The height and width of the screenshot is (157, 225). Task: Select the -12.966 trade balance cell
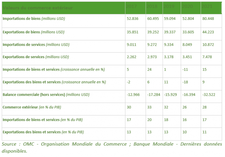pos(134,95)
